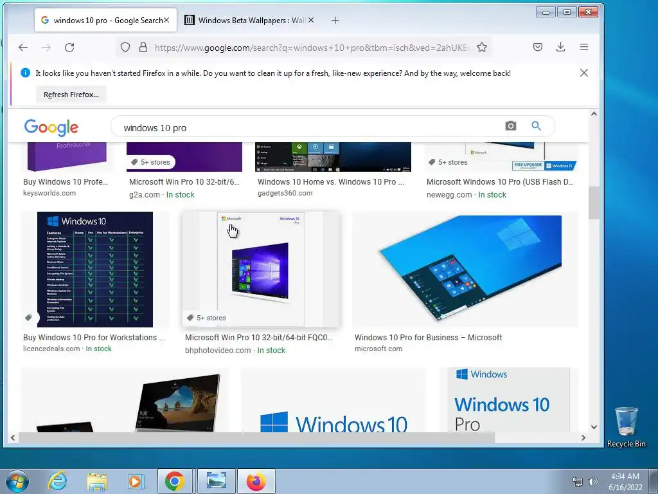The image size is (658, 494).
Task: Click the horizontal scrollbar right arrow
Action: tap(583, 437)
